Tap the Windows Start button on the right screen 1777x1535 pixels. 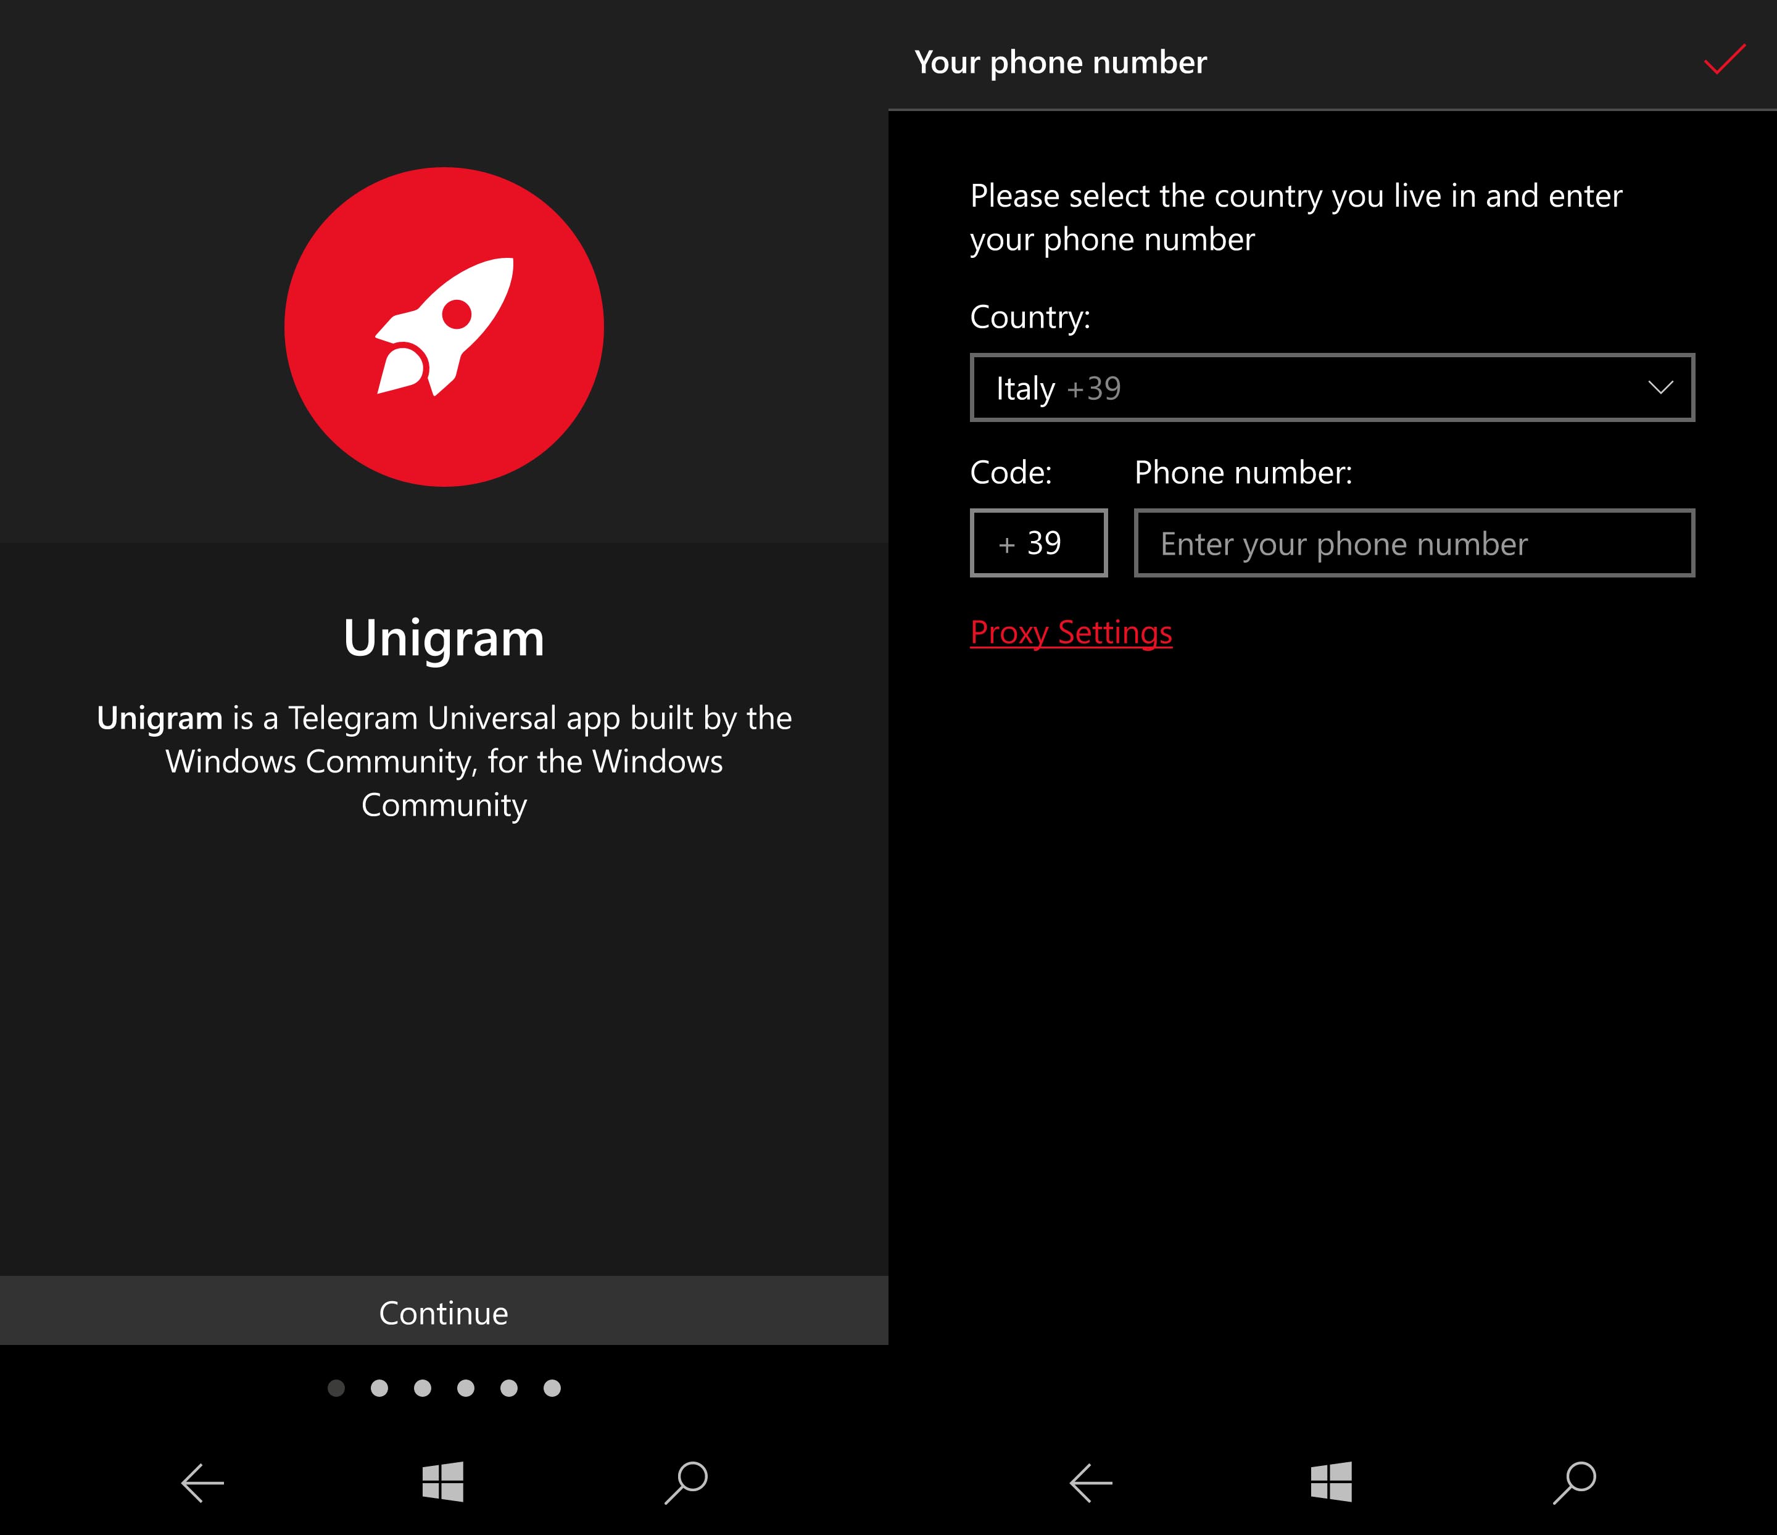click(1332, 1482)
